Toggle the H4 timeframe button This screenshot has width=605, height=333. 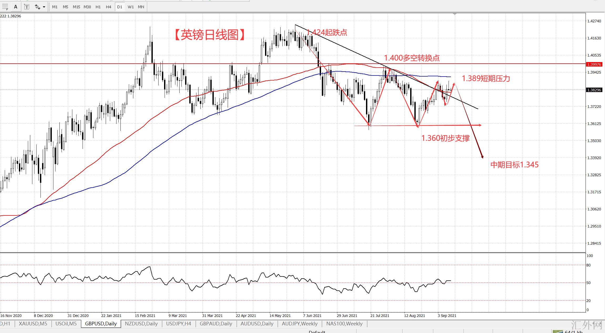108,7
